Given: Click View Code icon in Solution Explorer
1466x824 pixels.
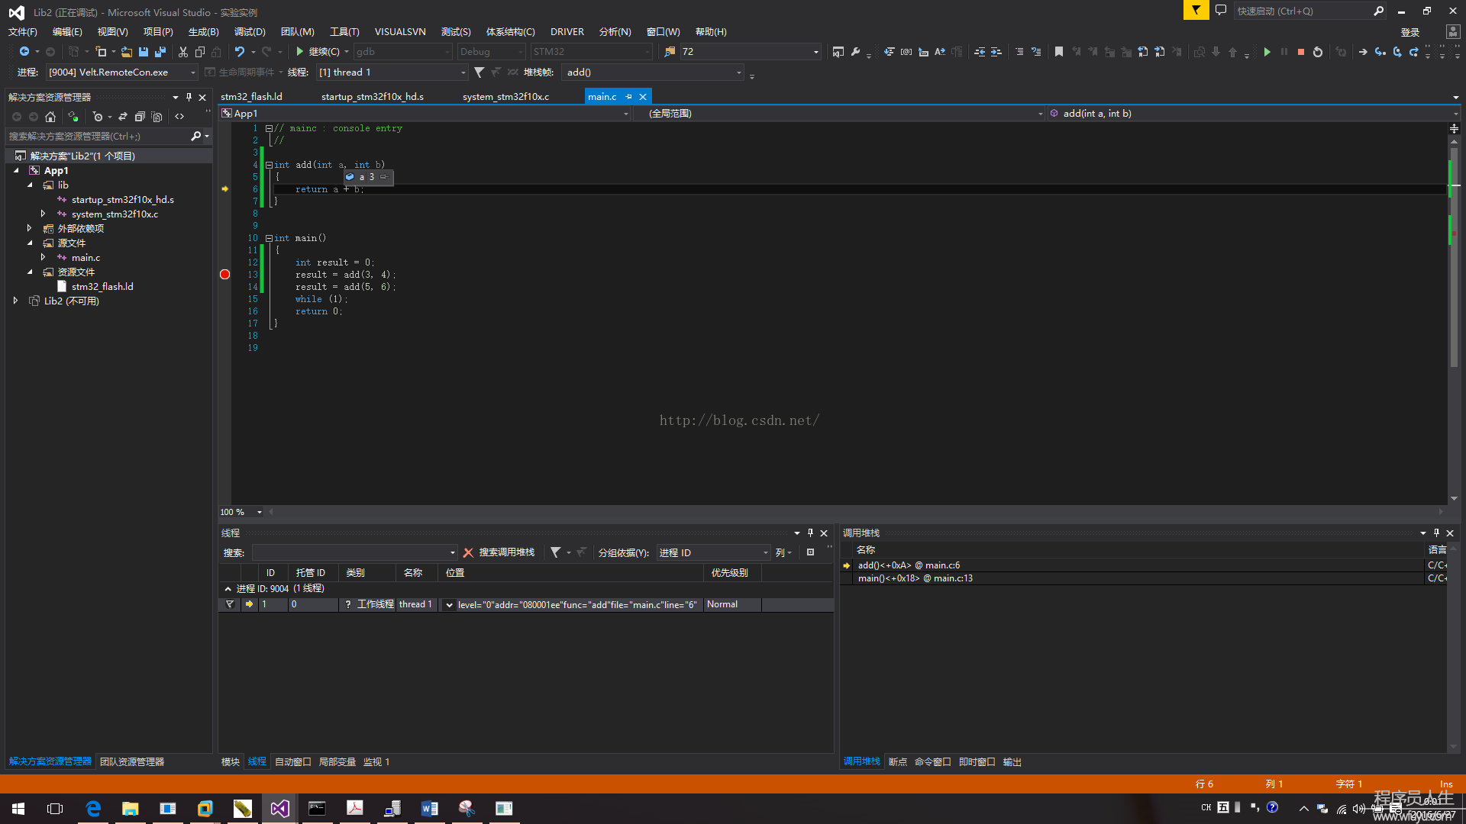Looking at the screenshot, I should [179, 117].
